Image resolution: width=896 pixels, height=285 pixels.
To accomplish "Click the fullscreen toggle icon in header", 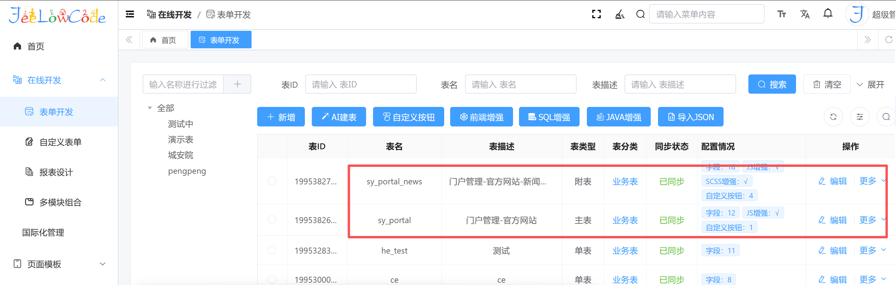I will [x=596, y=14].
